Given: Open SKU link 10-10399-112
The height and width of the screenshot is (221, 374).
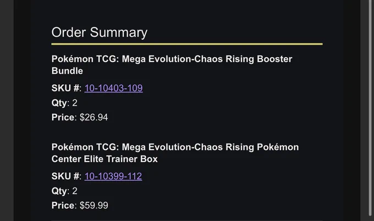Looking at the screenshot, I should (113, 176).
